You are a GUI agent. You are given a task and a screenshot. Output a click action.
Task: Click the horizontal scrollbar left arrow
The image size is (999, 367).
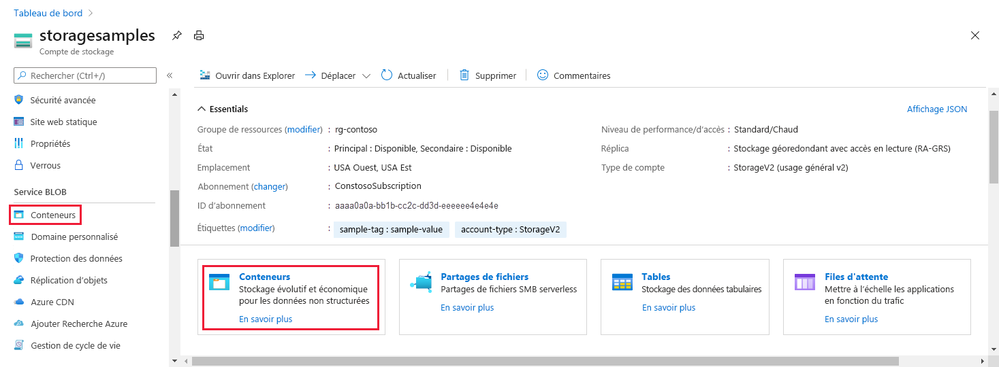click(x=185, y=361)
